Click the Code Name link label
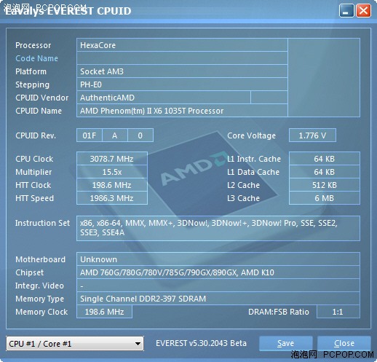377x362 pixels. (x=36, y=58)
